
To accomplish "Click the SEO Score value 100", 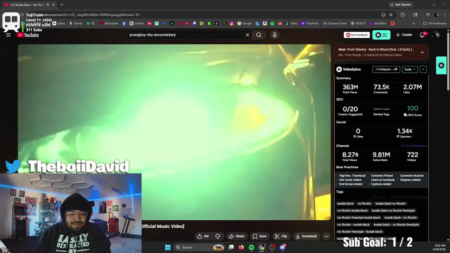I will pos(413,109).
